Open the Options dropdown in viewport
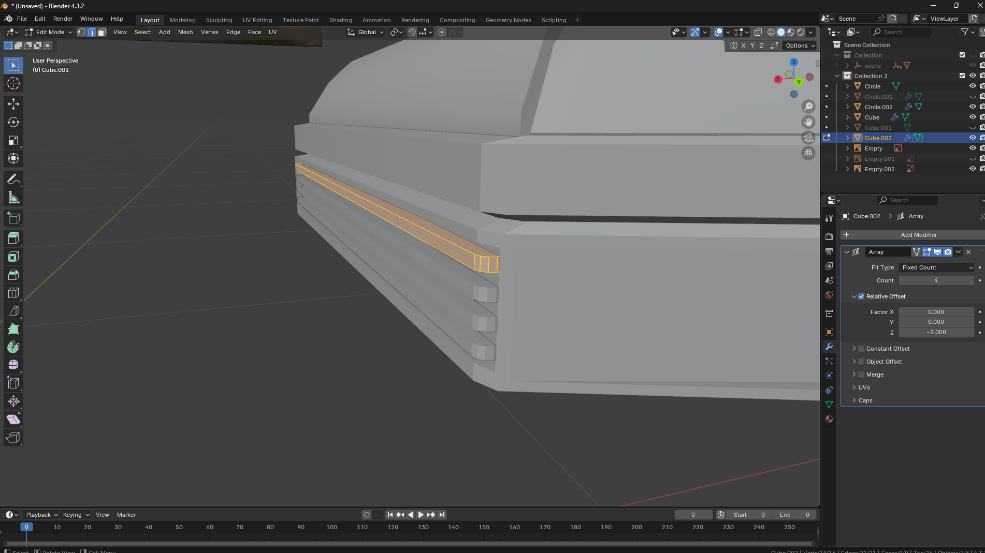This screenshot has width=985, height=553. point(800,46)
